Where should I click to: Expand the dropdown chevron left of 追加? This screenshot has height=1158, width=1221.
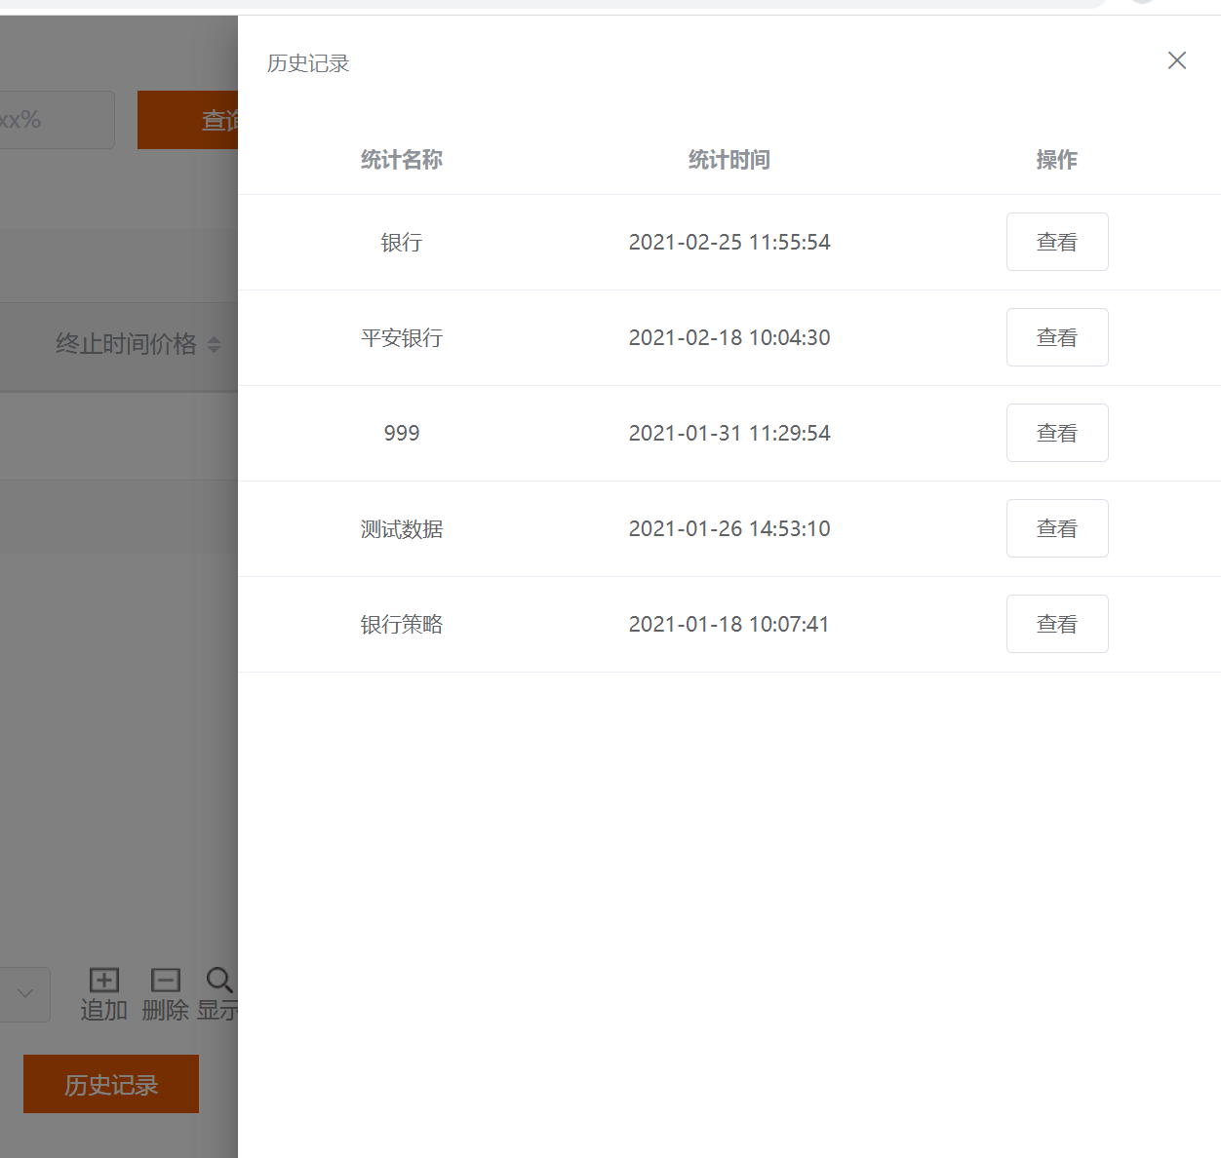click(25, 993)
